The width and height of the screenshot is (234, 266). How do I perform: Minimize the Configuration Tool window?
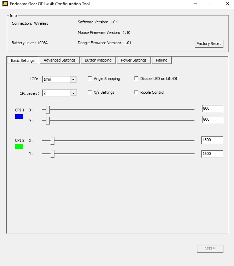[195, 4]
